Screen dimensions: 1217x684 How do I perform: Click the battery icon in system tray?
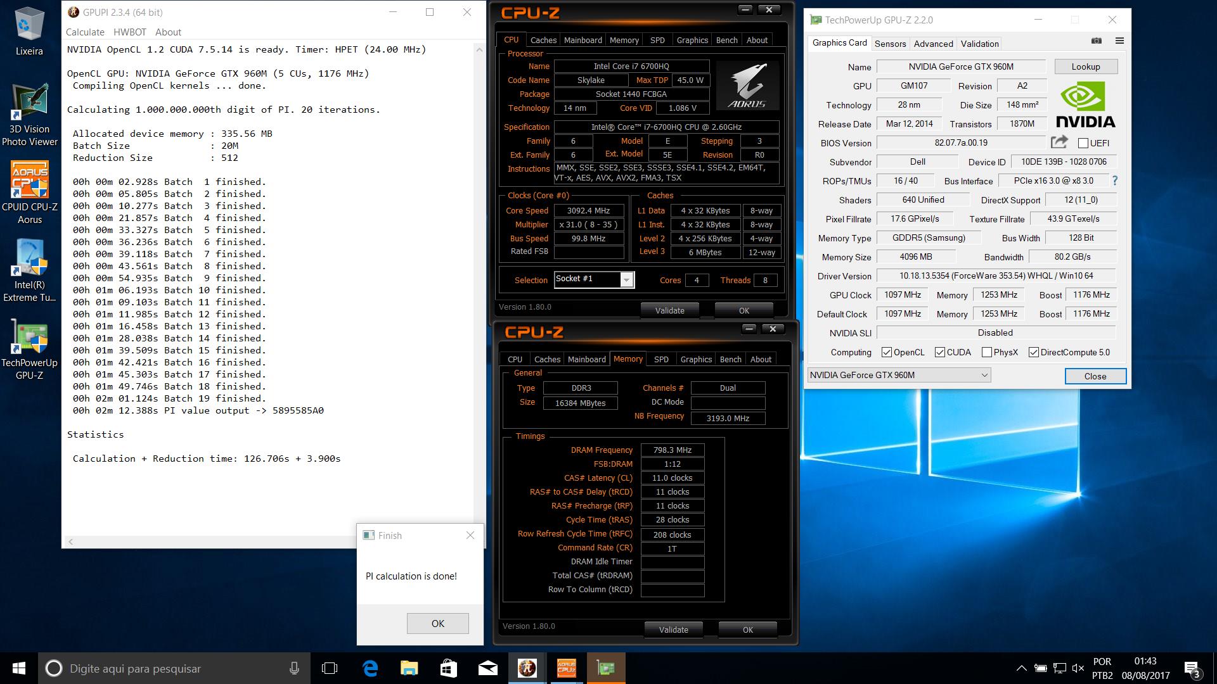(x=1040, y=668)
